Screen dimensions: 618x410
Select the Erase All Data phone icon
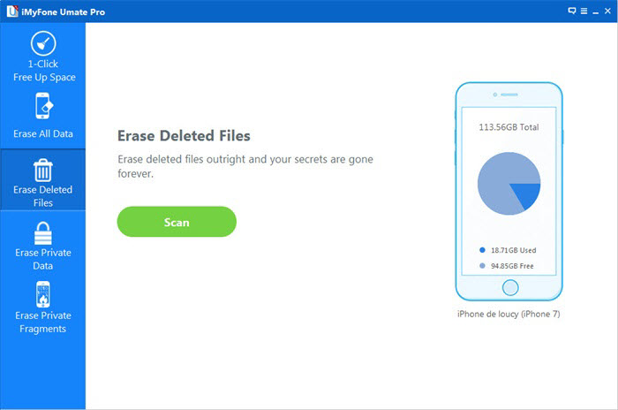coord(42,107)
